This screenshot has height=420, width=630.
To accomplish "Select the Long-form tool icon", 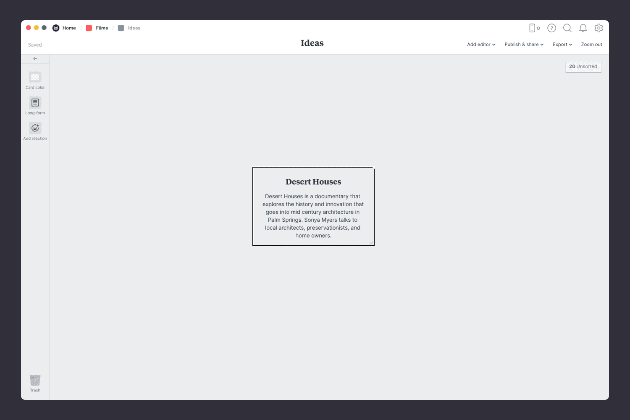I will 35,103.
